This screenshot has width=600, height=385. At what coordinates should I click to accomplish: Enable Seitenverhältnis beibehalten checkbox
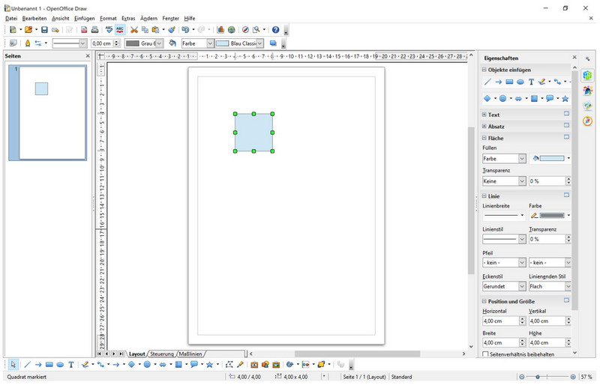[486, 354]
